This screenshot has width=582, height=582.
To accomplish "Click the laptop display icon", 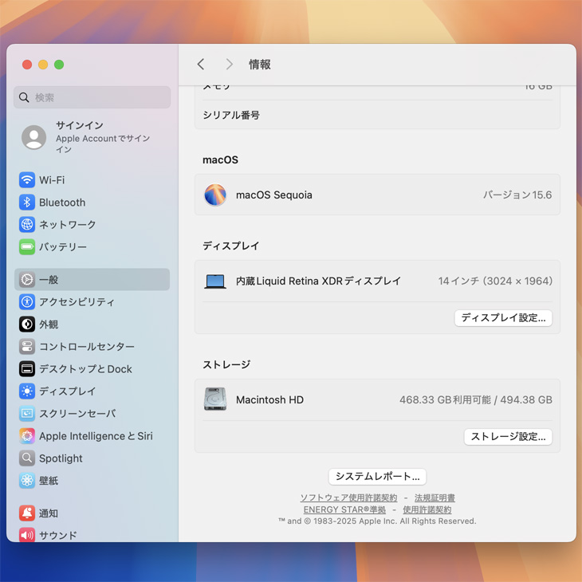I will [x=215, y=281].
